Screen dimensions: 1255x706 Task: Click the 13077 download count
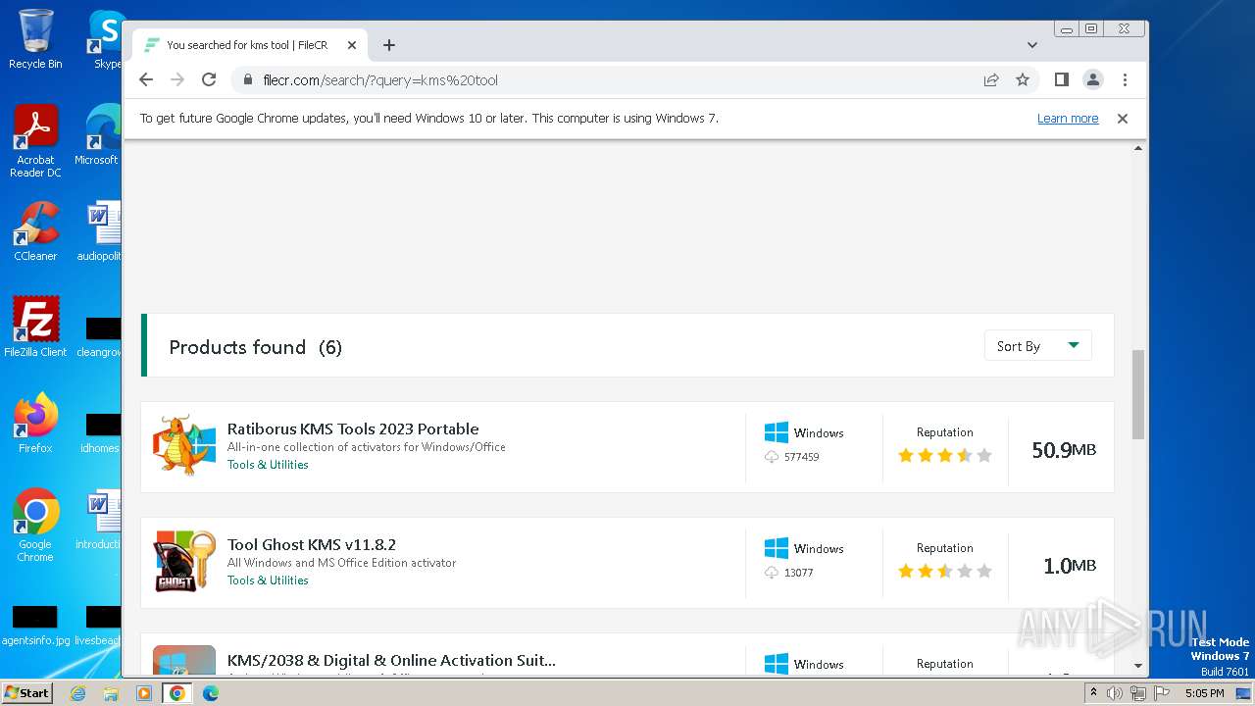click(x=798, y=573)
